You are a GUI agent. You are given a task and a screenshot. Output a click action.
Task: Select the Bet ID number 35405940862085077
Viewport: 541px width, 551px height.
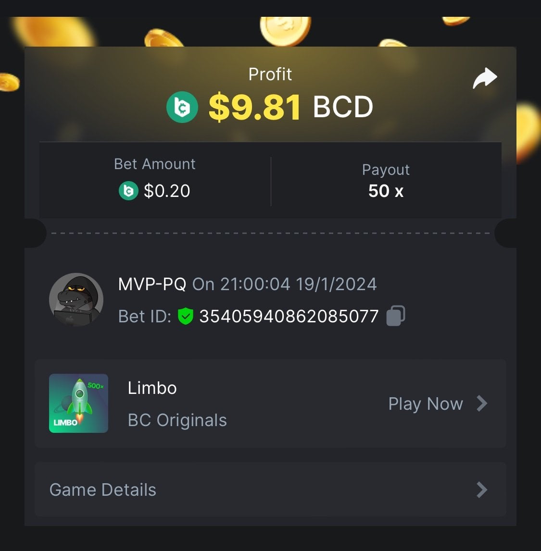[x=289, y=316]
